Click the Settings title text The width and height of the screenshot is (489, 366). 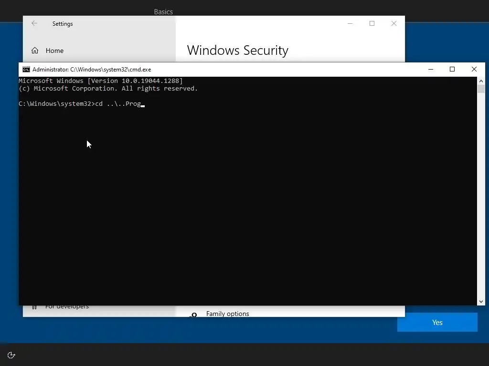pos(63,24)
